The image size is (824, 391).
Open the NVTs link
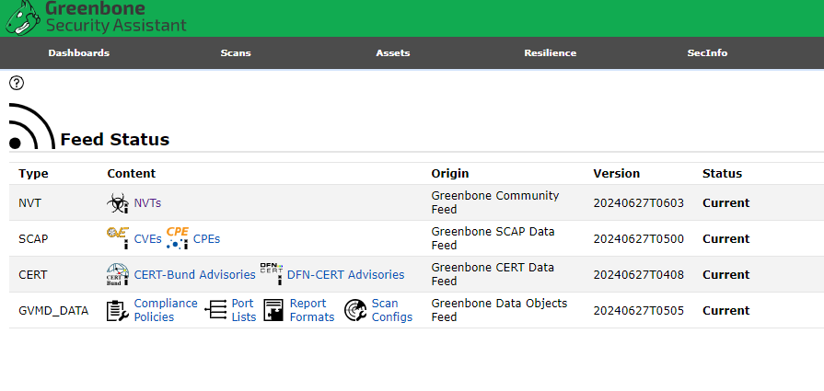click(147, 203)
